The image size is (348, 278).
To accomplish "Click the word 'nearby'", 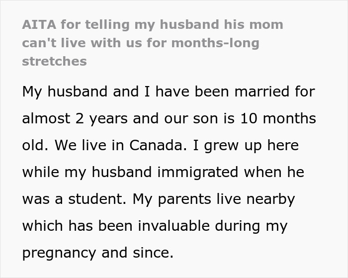I will click(270, 199).
